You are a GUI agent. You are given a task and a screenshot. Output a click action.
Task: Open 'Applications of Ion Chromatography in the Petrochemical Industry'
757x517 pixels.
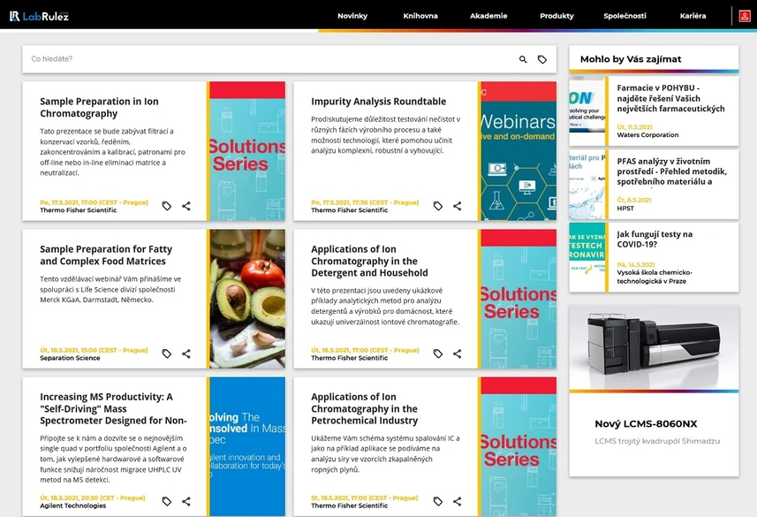tap(365, 408)
